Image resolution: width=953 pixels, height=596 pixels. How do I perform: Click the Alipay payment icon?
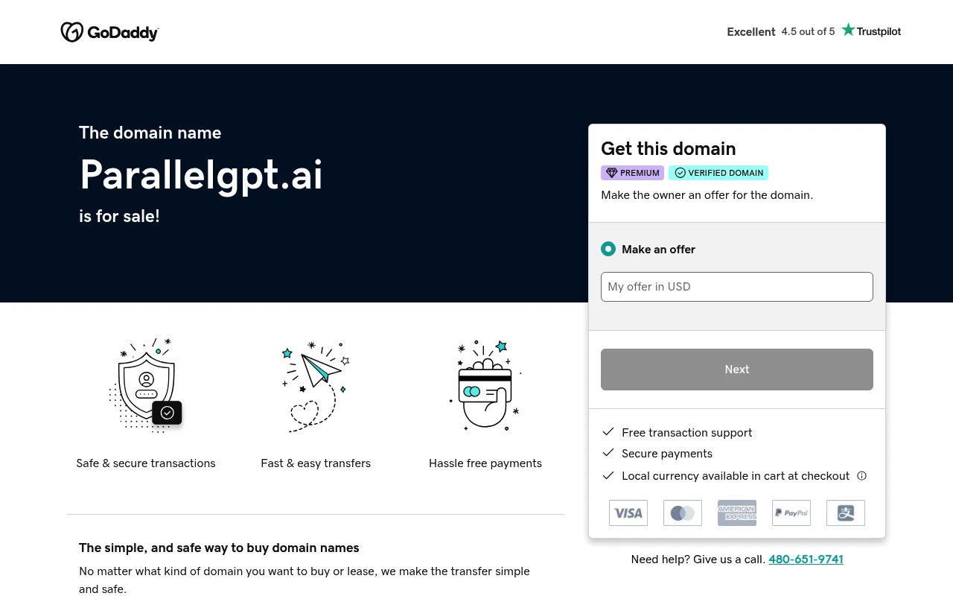[846, 513]
